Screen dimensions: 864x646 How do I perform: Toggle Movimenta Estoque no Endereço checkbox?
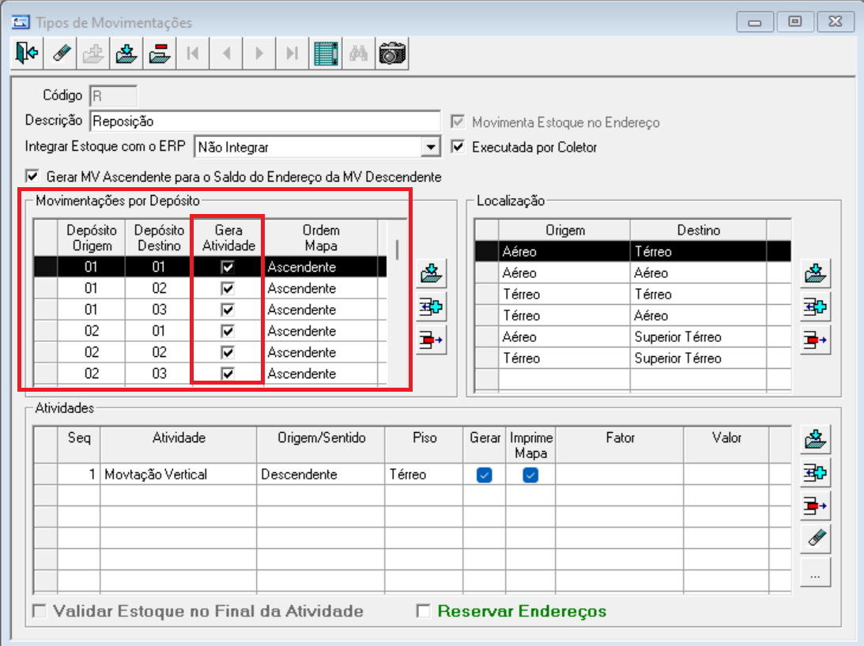click(x=458, y=121)
